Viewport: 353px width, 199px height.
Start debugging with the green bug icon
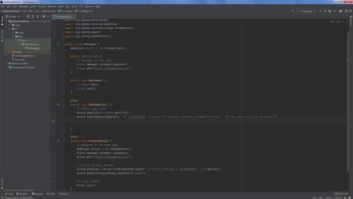(325, 11)
